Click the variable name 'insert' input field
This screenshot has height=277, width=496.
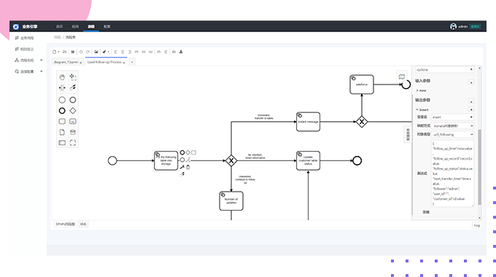point(453,117)
